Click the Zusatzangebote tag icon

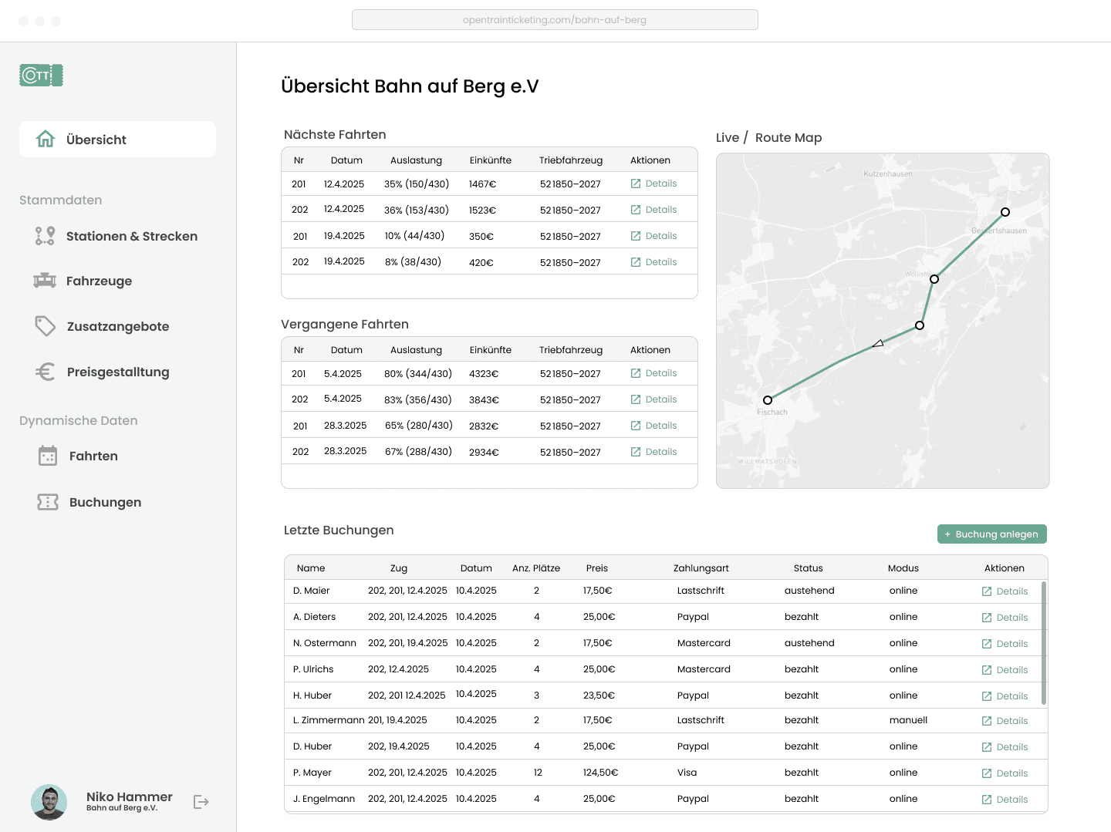pyautogui.click(x=45, y=326)
